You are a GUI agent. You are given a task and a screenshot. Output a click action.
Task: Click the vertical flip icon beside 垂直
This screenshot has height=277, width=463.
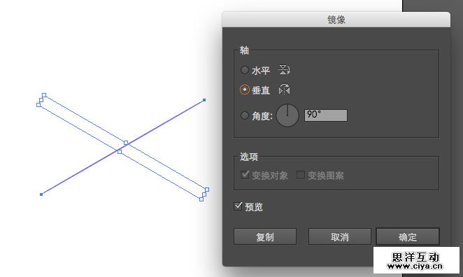click(284, 90)
